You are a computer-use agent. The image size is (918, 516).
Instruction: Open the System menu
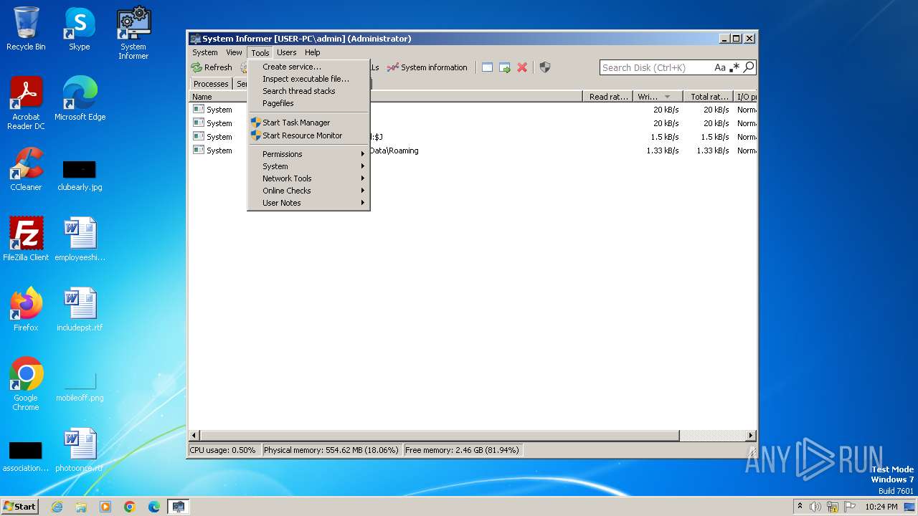click(x=205, y=52)
